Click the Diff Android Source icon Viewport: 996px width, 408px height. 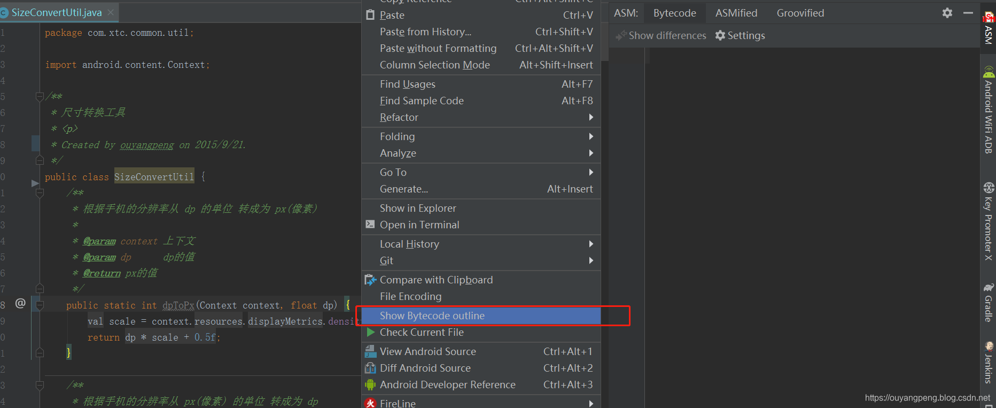[x=370, y=368]
